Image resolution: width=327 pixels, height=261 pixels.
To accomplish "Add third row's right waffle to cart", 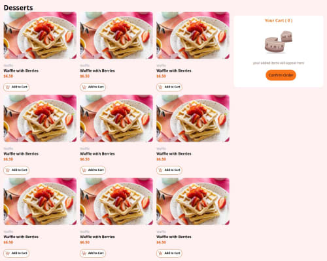I will pos(169,253).
